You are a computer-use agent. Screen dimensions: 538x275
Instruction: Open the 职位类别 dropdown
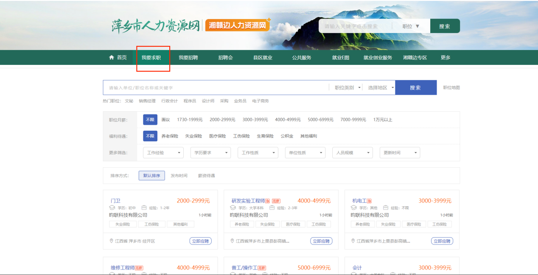[348, 87]
